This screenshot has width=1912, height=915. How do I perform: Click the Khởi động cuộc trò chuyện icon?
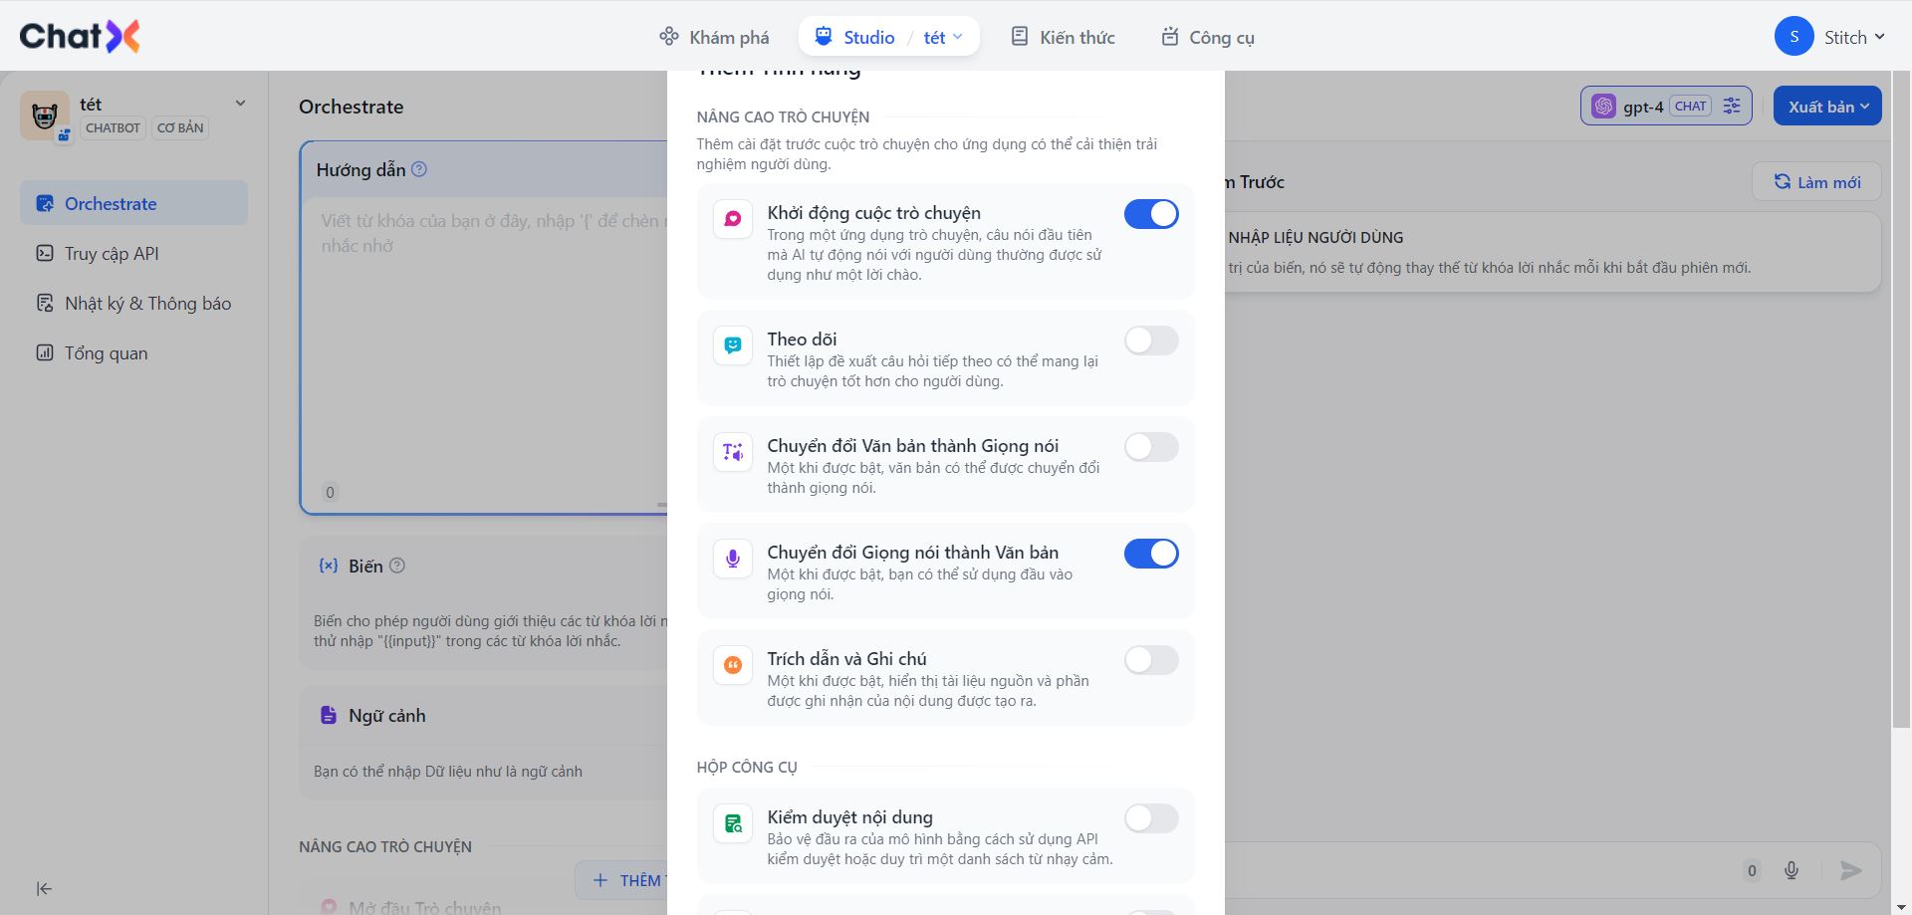click(x=733, y=219)
